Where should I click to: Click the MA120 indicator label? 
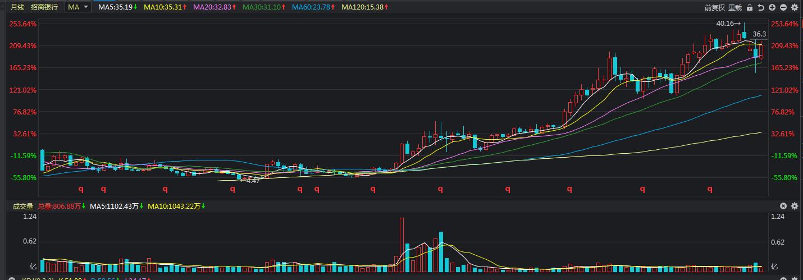(x=362, y=7)
